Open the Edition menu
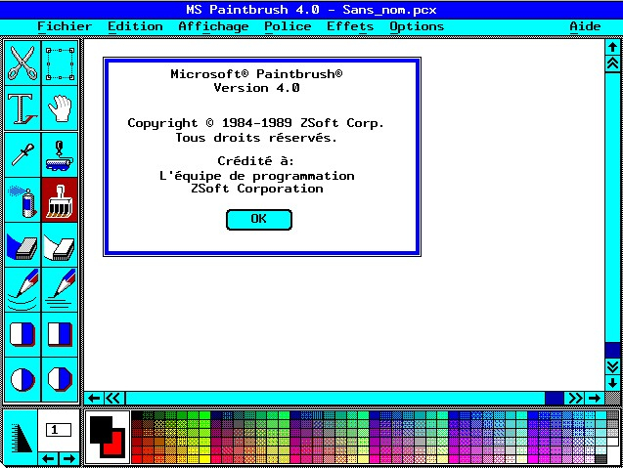Image resolution: width=623 pixels, height=468 pixels. (x=136, y=26)
